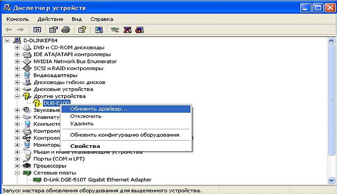Viewport: 337px width, 194px height.
Task: Select D-Link DGE-510T Gigabit Ethernet Adapter
Action: [97, 180]
